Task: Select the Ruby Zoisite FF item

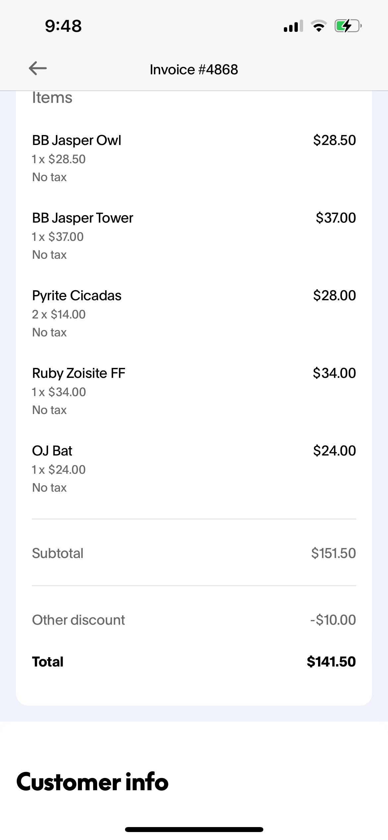Action: click(194, 391)
